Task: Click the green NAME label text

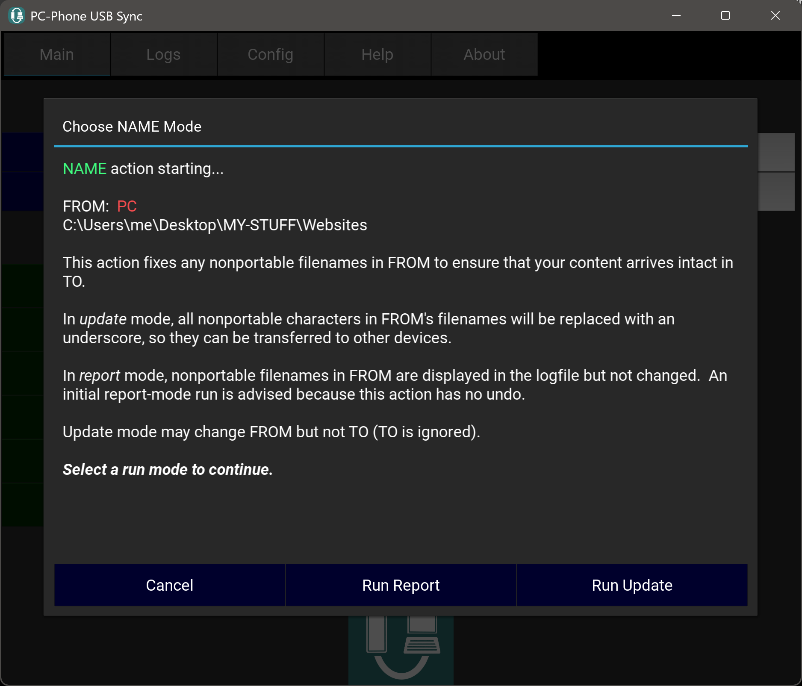Action: click(84, 169)
